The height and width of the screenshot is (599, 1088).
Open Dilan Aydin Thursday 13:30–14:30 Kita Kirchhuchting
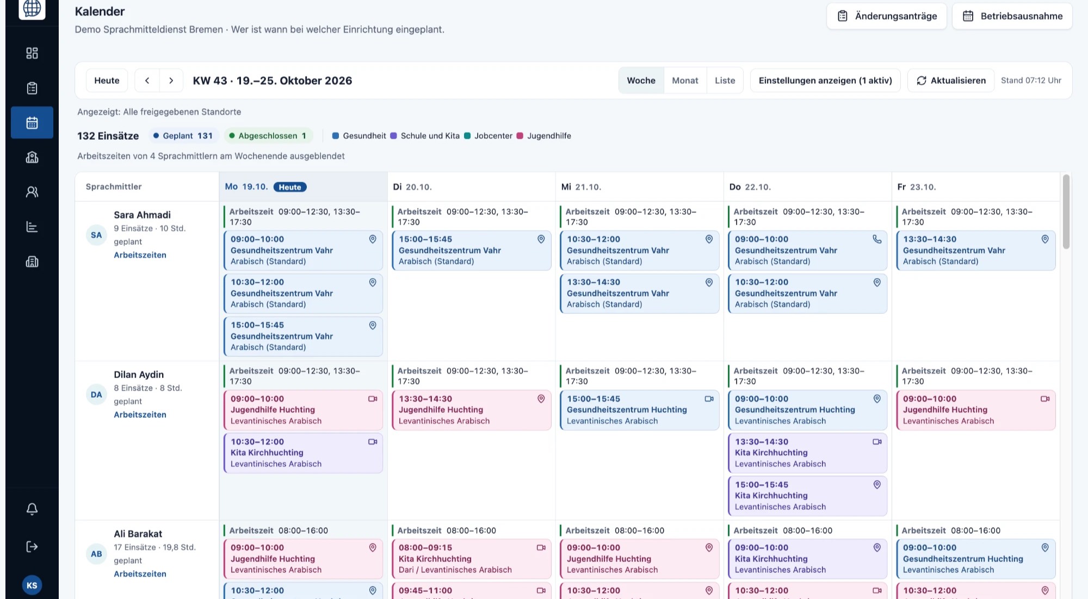807,453
